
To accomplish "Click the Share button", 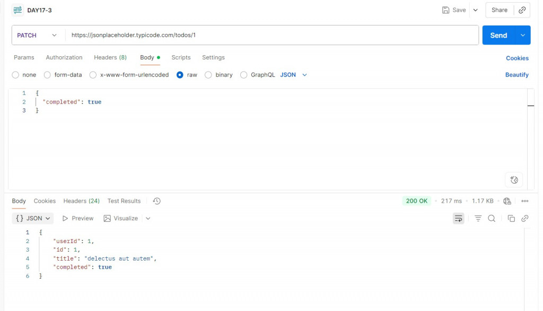I will click(500, 10).
